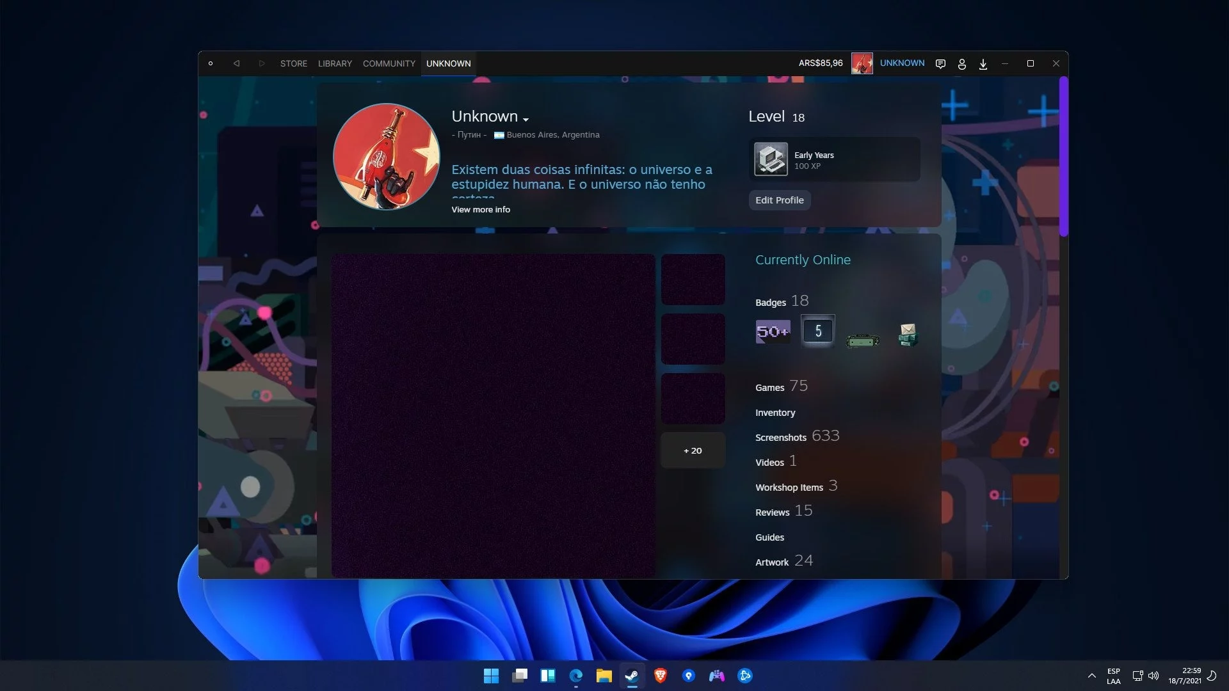1229x691 pixels.
Task: Click the +20 more screenshots tile
Action: [x=693, y=450]
